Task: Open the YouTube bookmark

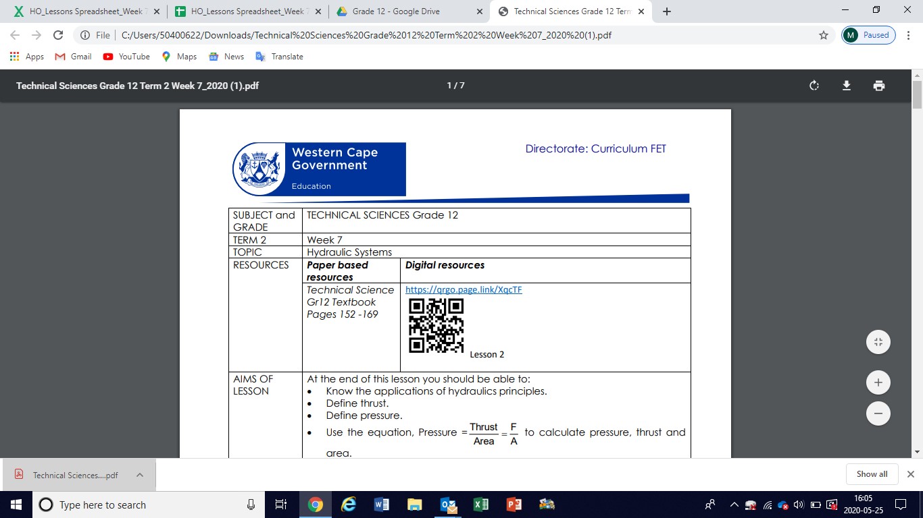Action: (126, 57)
